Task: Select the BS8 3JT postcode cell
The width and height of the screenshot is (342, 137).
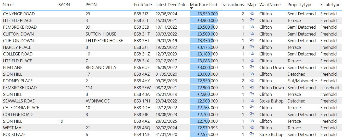Action: [x=142, y=47]
